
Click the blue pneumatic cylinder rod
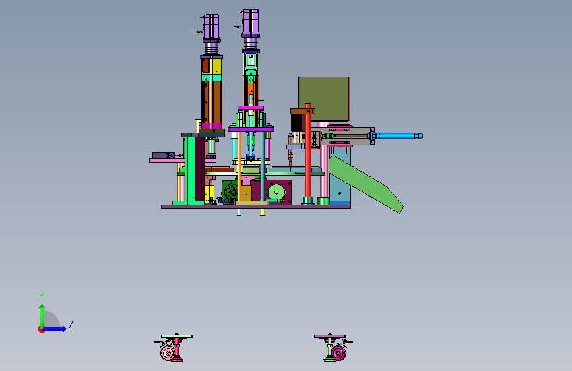tap(397, 136)
